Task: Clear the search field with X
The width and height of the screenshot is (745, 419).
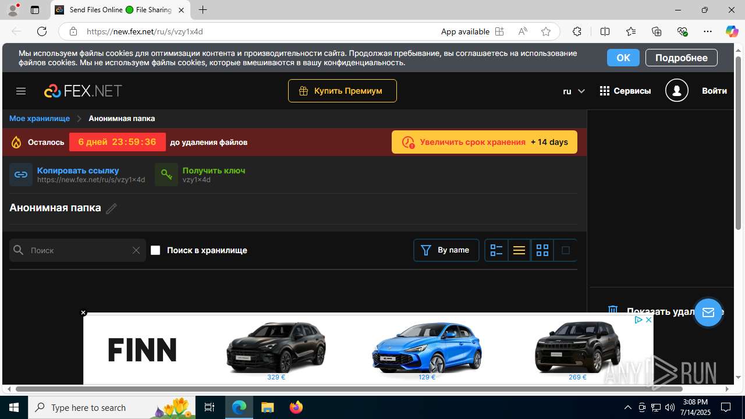Action: pos(136,250)
